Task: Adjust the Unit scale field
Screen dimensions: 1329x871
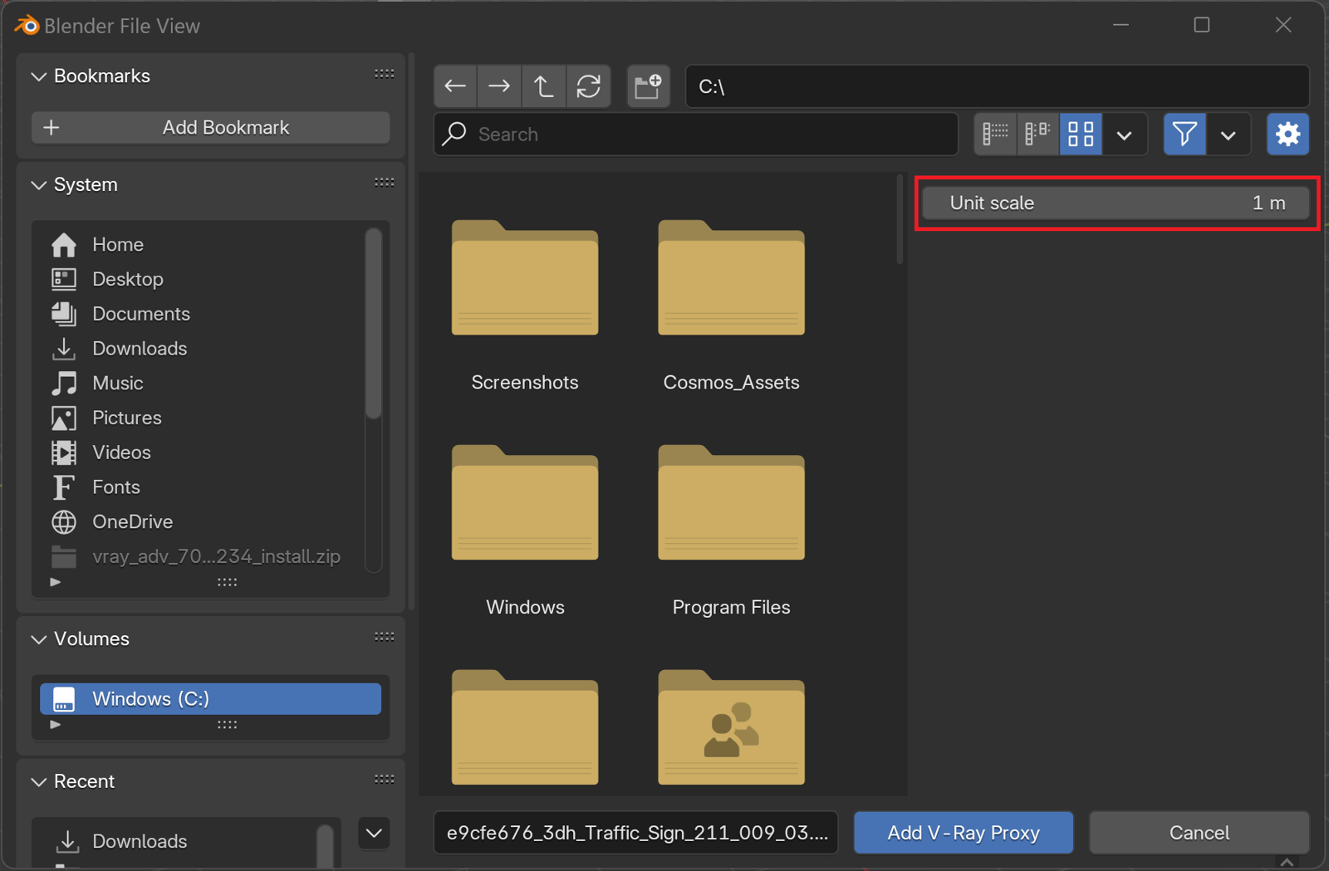Action: click(1116, 203)
